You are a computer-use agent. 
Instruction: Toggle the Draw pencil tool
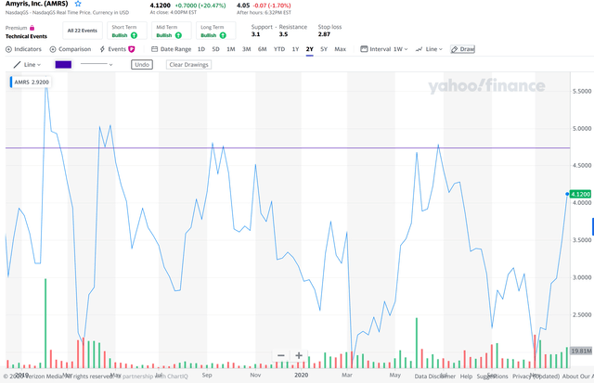click(462, 49)
